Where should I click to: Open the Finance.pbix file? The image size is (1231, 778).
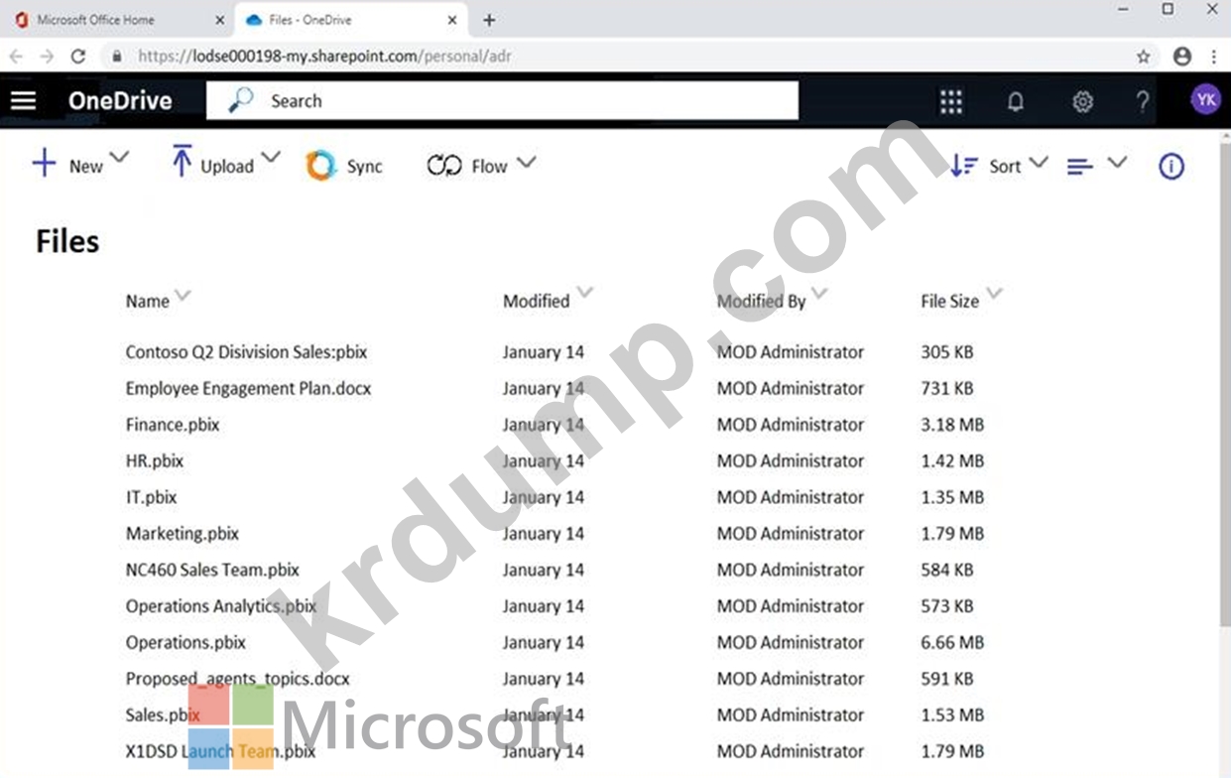click(x=173, y=425)
